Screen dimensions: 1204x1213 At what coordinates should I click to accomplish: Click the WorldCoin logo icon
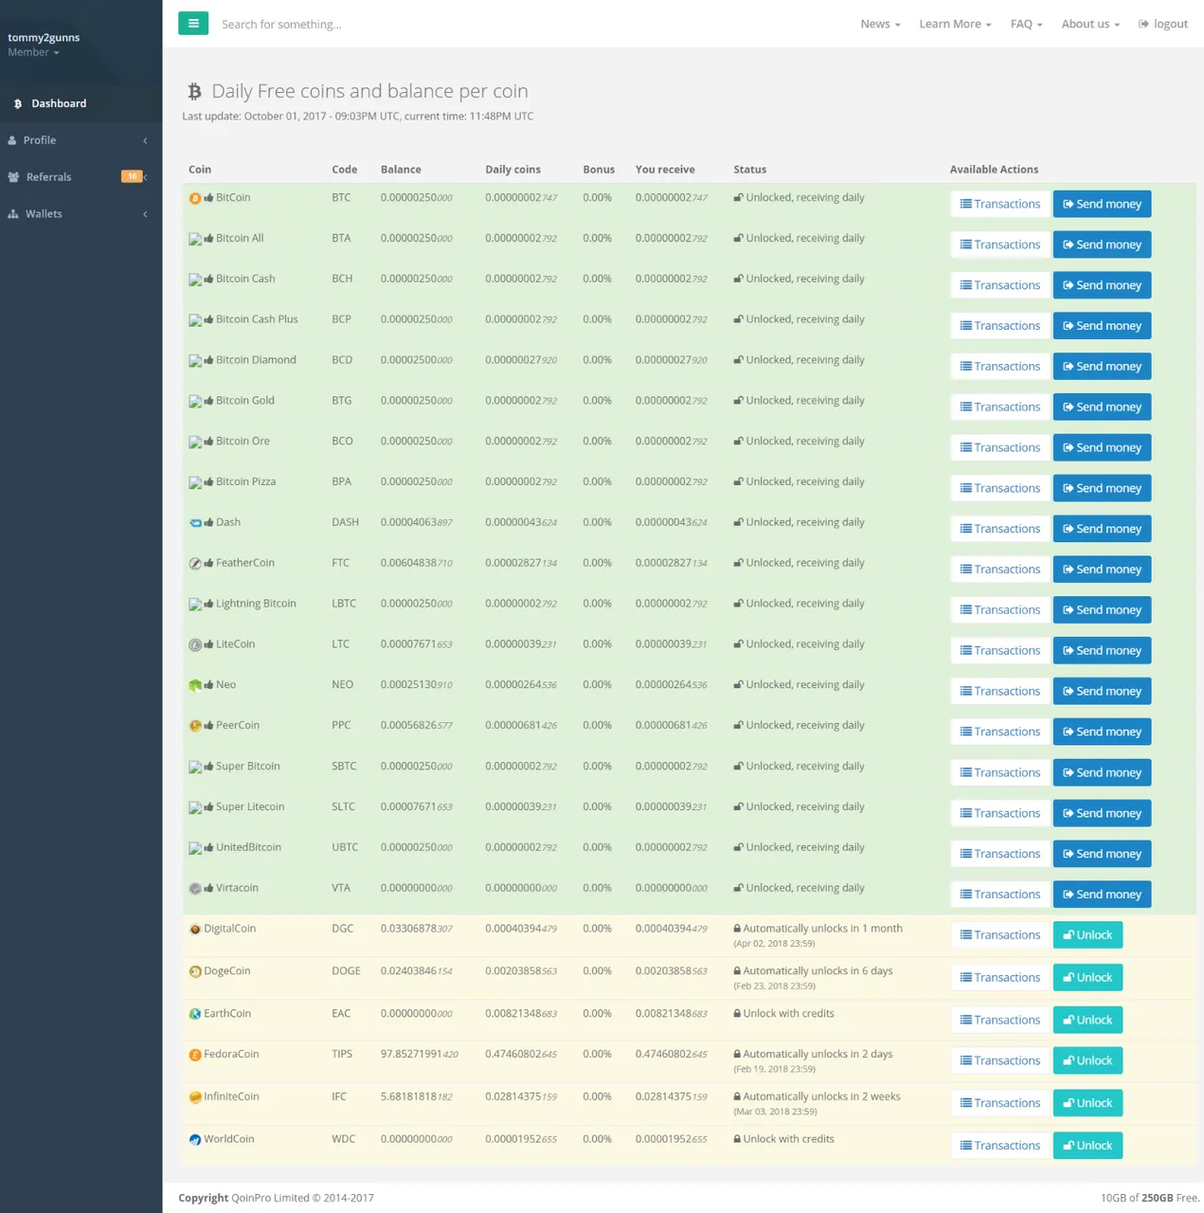click(195, 1140)
